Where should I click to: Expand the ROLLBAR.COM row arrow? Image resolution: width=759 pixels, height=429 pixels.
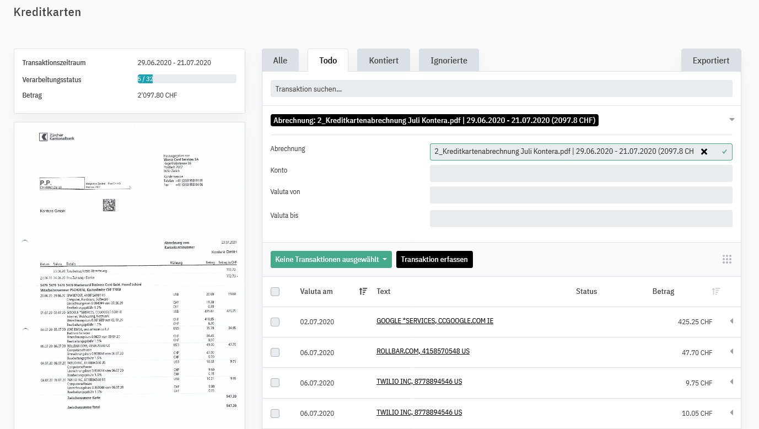tap(731, 351)
